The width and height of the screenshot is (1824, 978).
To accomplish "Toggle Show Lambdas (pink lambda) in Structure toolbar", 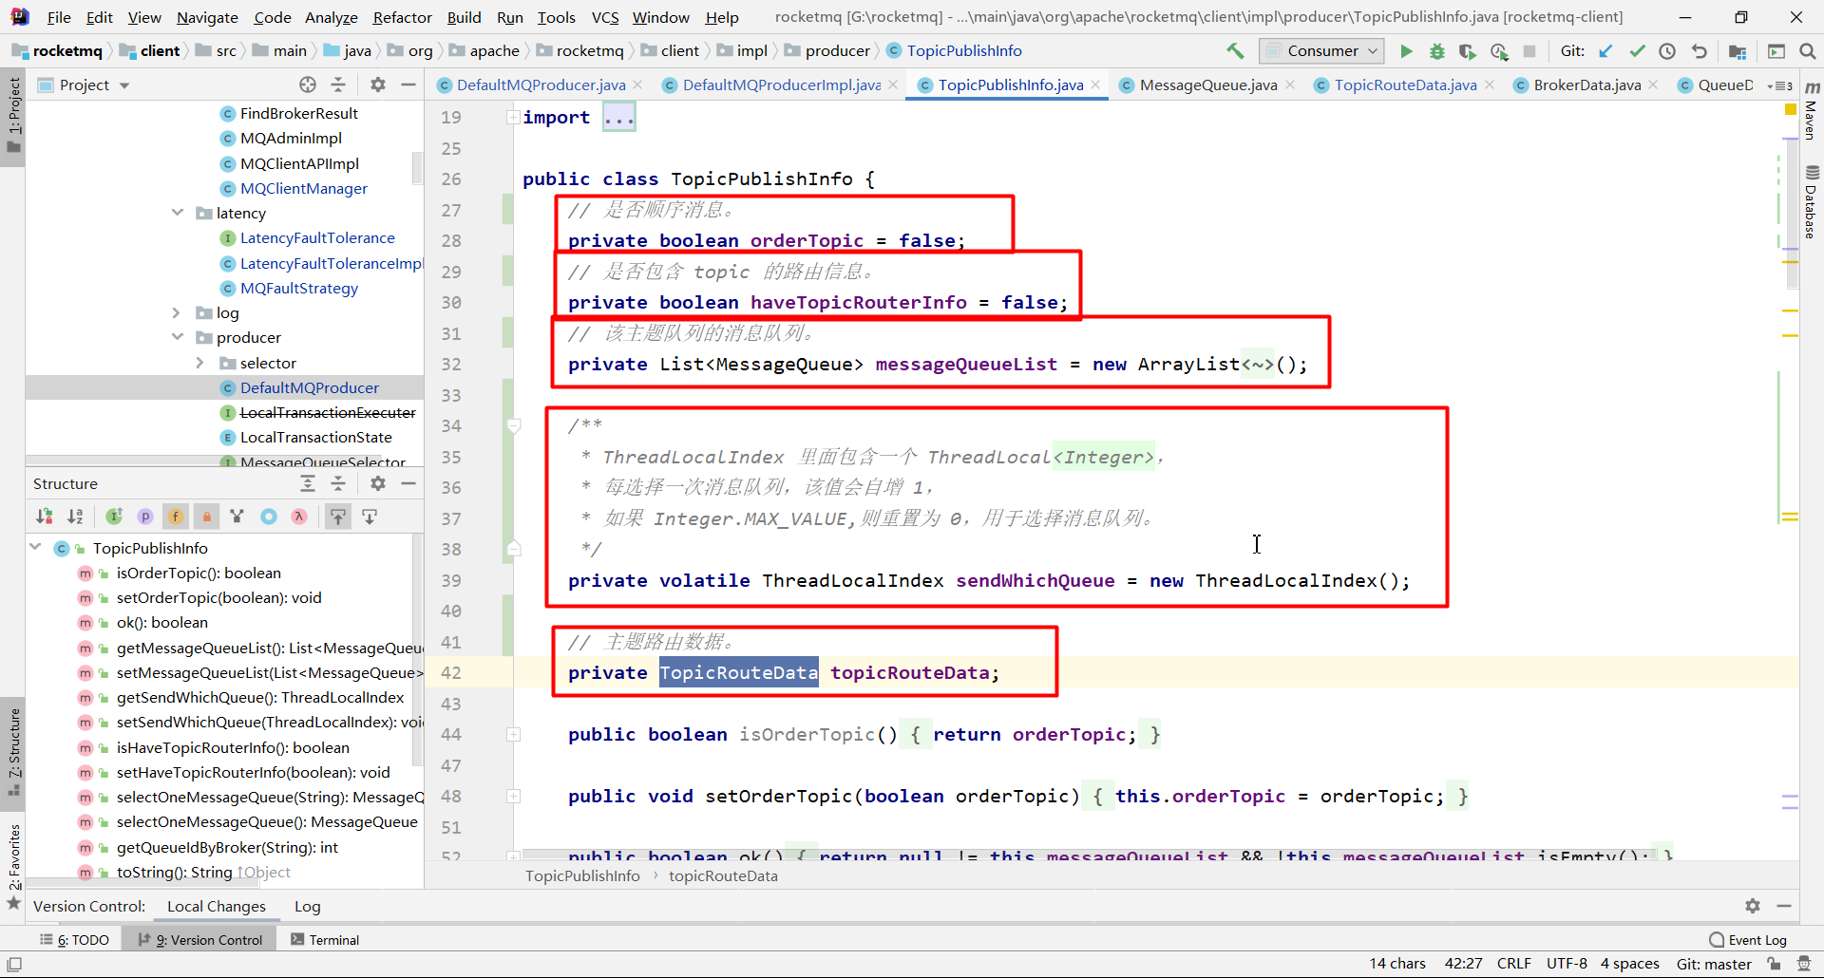I will coord(299,517).
